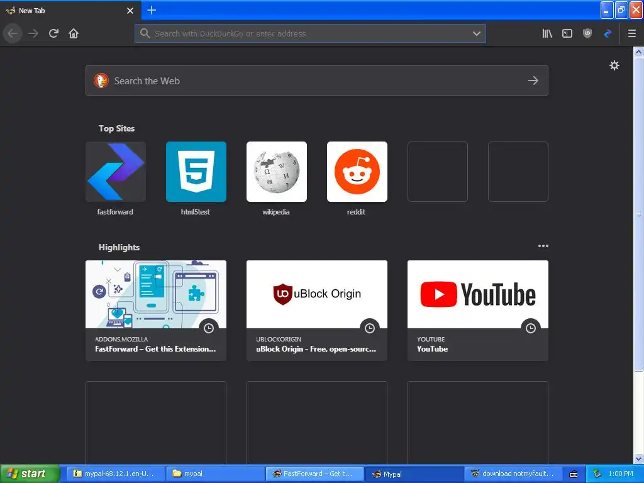Focus the Search the Web field
The image size is (644, 483).
point(317,80)
